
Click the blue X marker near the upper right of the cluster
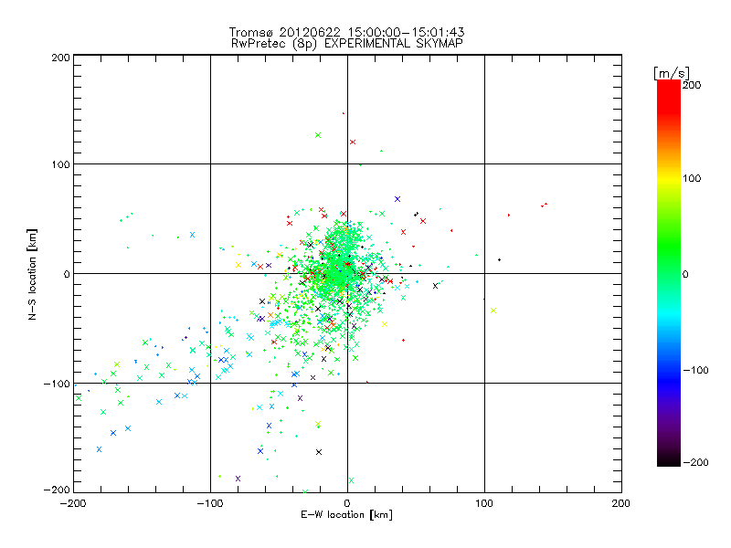coord(397,199)
